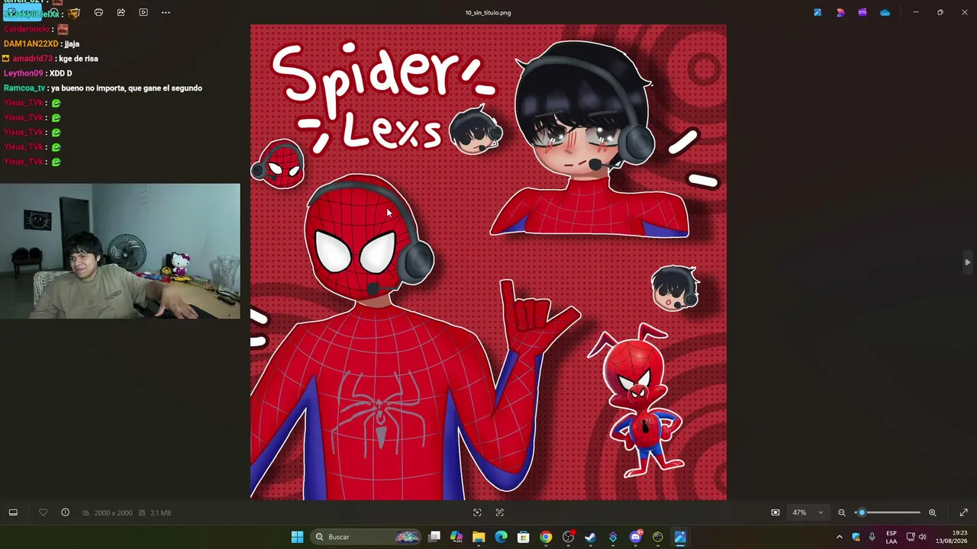Click the zoom out magnifier icon

tap(842, 512)
